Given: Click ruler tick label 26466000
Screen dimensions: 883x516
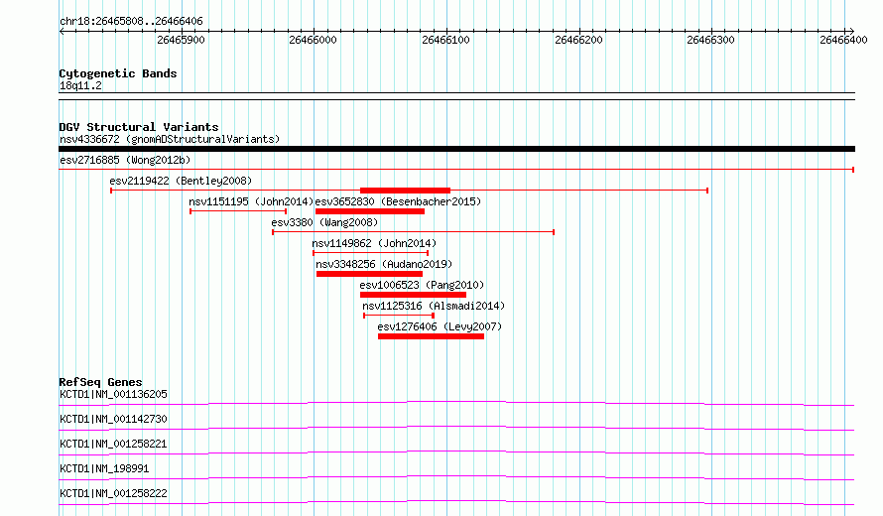Looking at the screenshot, I should [x=314, y=40].
